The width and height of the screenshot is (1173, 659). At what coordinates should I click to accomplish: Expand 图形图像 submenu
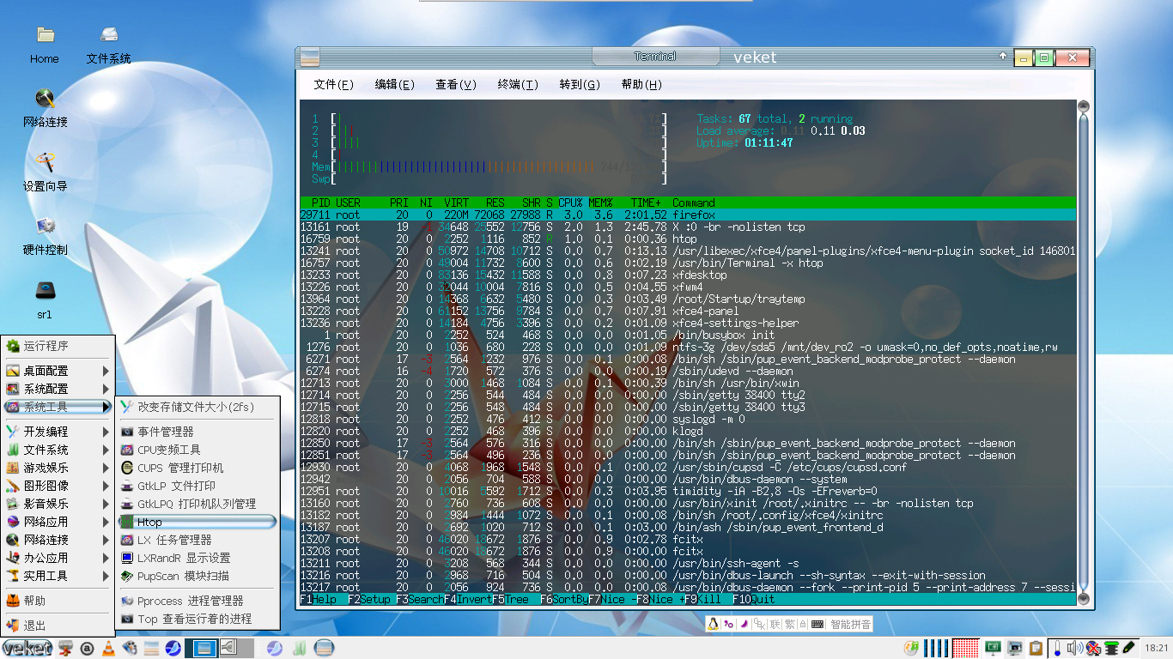coord(58,486)
